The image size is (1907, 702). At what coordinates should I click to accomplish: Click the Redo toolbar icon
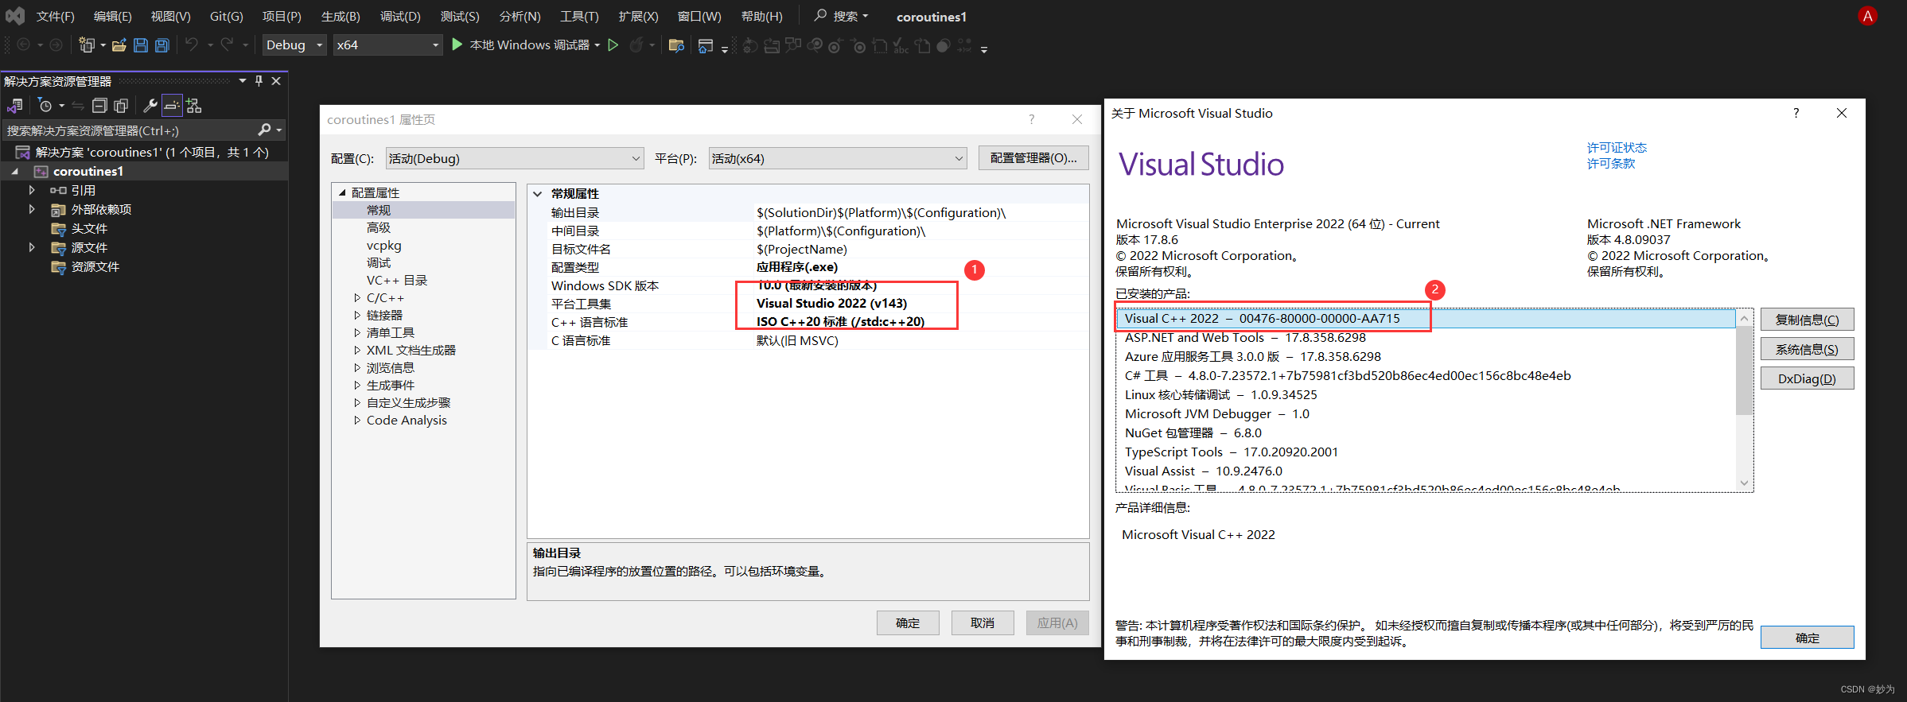click(228, 45)
